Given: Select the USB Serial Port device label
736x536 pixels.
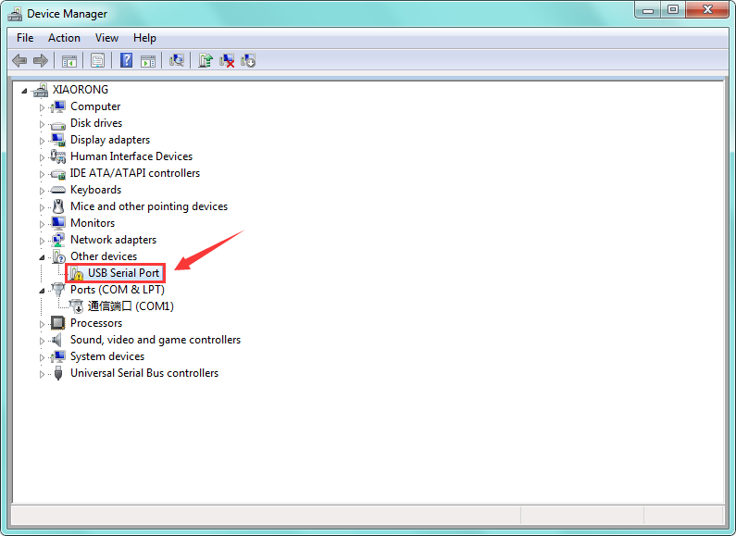Looking at the screenshot, I should (123, 273).
